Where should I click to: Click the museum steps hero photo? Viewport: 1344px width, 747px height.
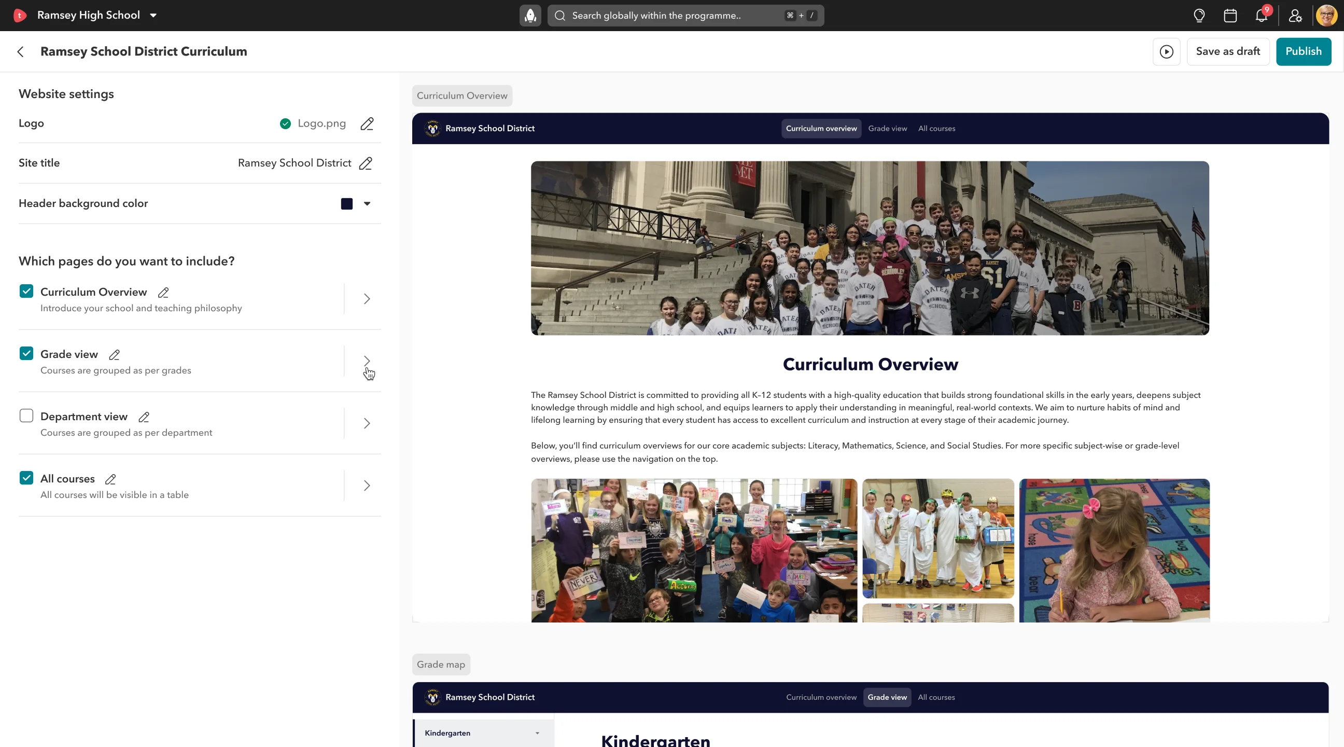coord(870,248)
